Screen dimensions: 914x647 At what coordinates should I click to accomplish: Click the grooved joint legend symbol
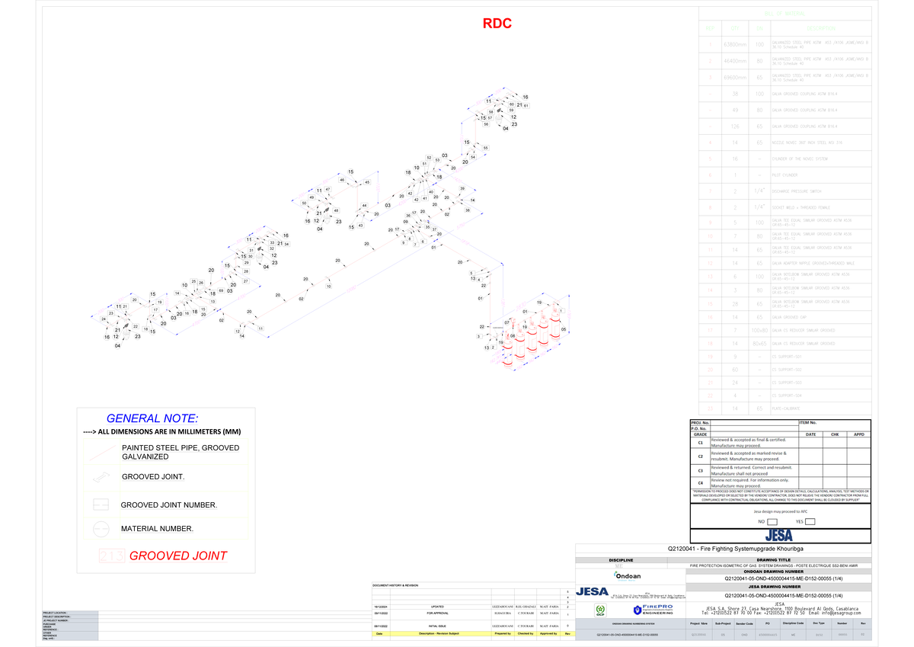pos(101,478)
